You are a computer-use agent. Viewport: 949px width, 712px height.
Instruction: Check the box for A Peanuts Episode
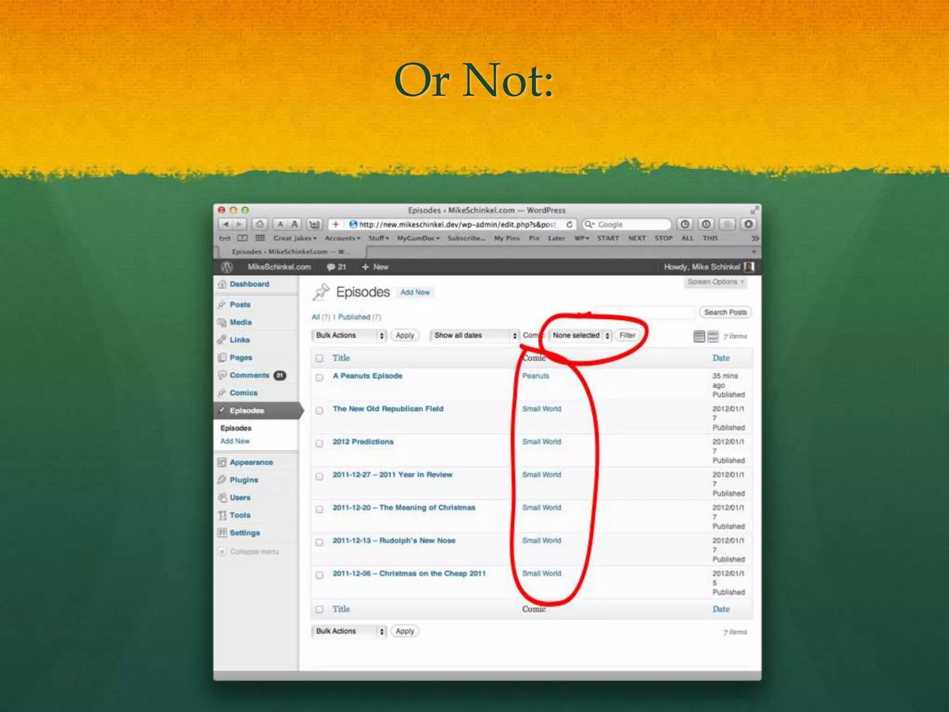coord(319,377)
